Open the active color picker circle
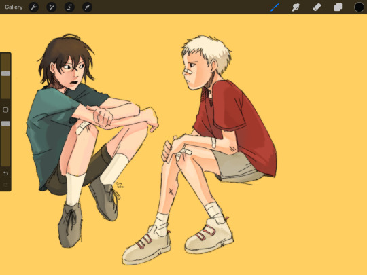The width and height of the screenshot is (367, 275). click(x=359, y=7)
